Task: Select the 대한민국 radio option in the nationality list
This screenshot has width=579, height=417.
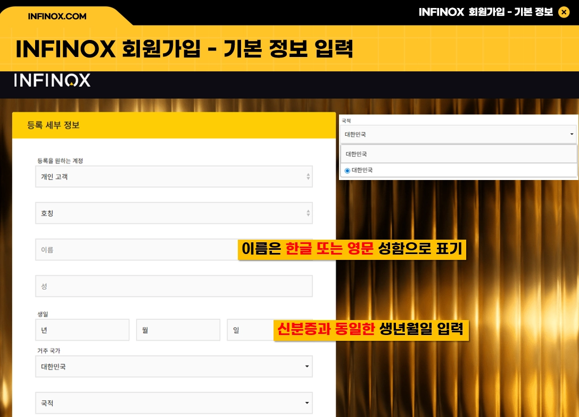Action: point(347,170)
